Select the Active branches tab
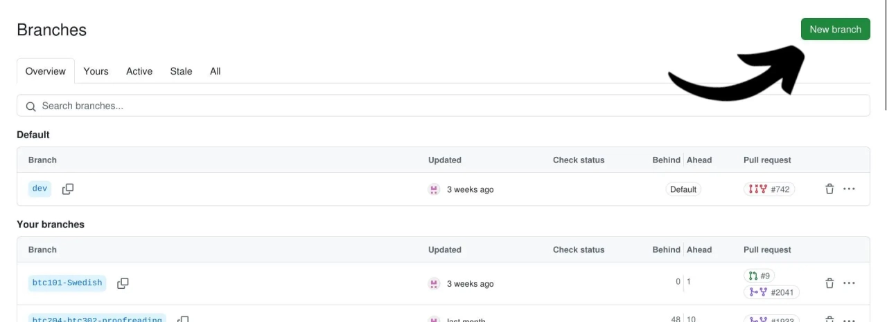The width and height of the screenshot is (887, 322). tap(139, 71)
